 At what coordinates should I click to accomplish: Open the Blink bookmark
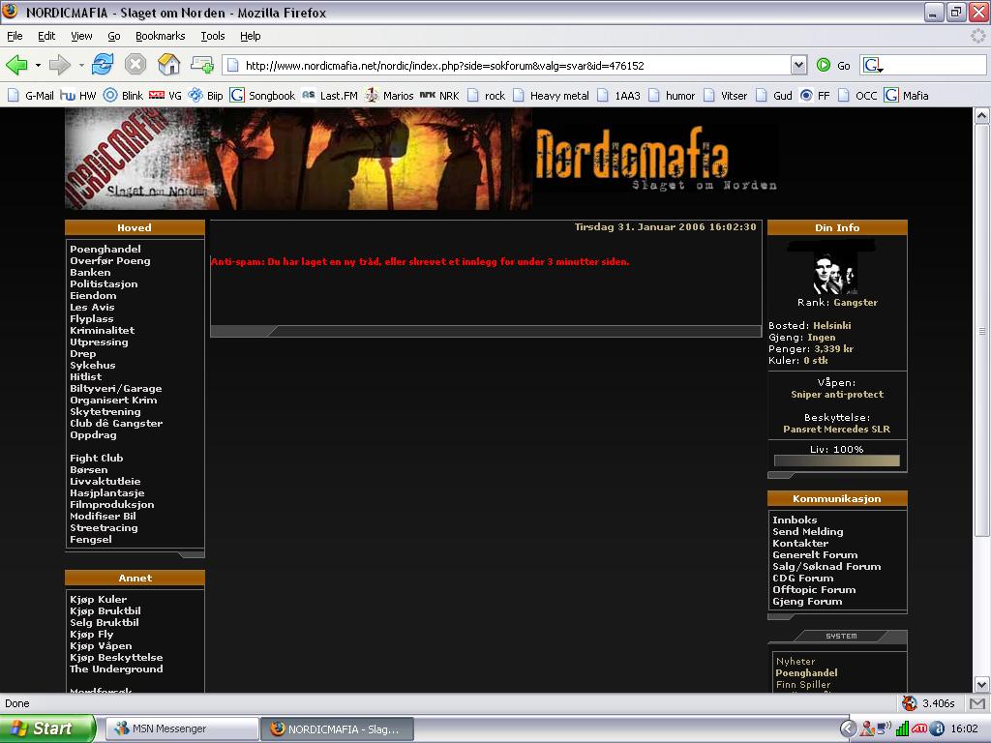point(123,96)
